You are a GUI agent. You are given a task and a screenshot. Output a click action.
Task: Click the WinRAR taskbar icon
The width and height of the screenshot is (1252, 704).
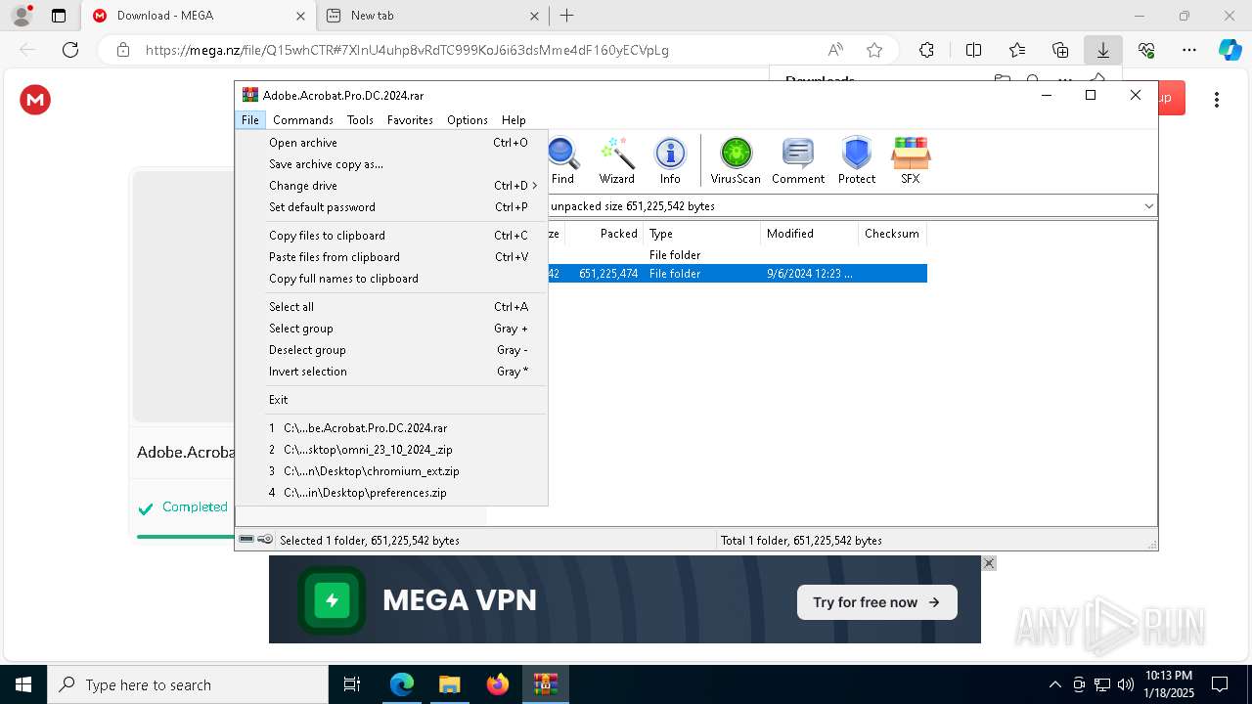click(546, 684)
